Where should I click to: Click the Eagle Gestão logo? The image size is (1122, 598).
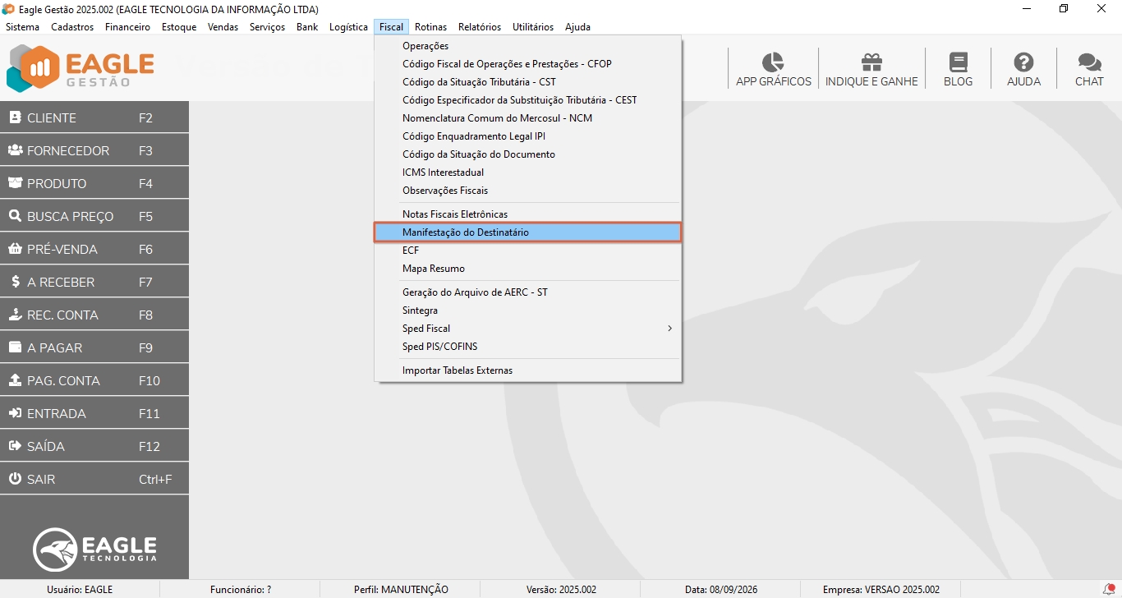coord(80,68)
